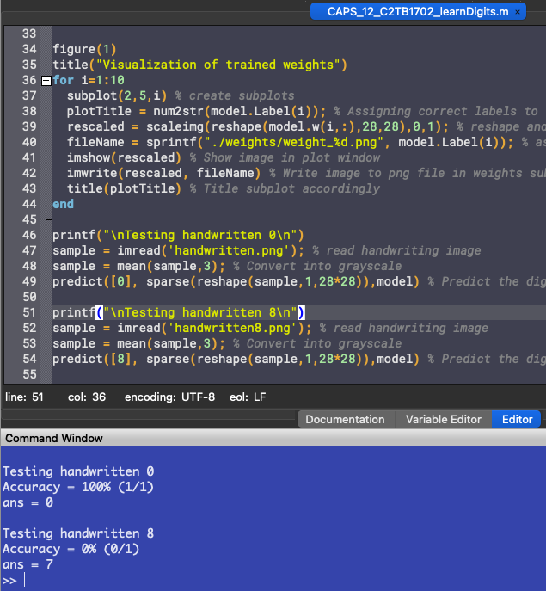This screenshot has height=591, width=546.
Task: Click 'Accuracy = 100% (1/1)' output line
Action: [78, 487]
